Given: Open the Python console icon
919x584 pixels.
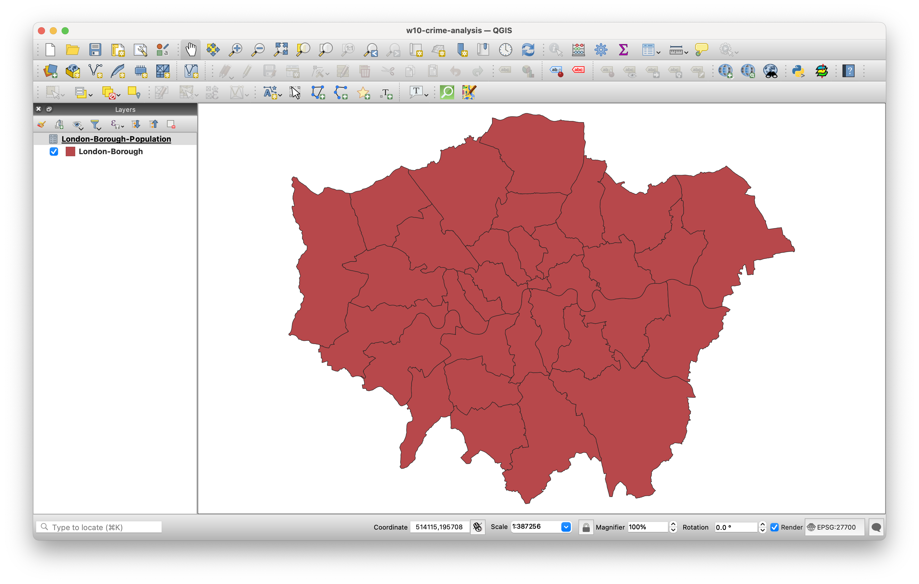Looking at the screenshot, I should [x=798, y=71].
